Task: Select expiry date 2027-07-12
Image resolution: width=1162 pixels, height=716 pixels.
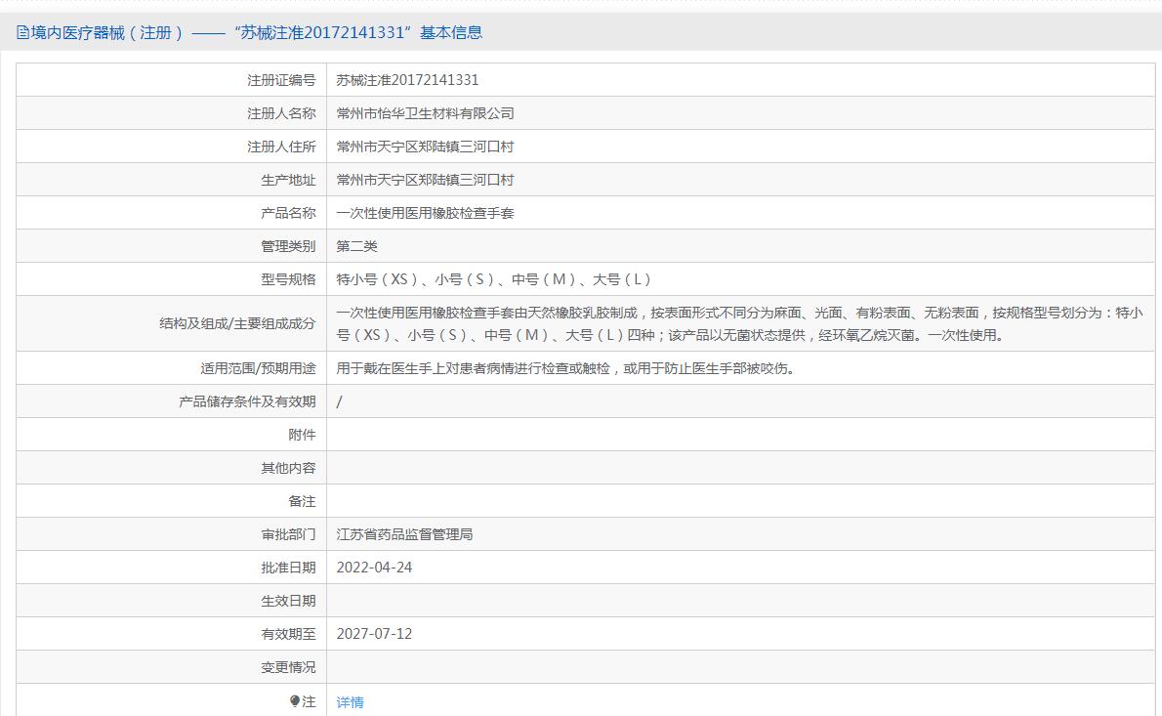Action: pos(374,635)
